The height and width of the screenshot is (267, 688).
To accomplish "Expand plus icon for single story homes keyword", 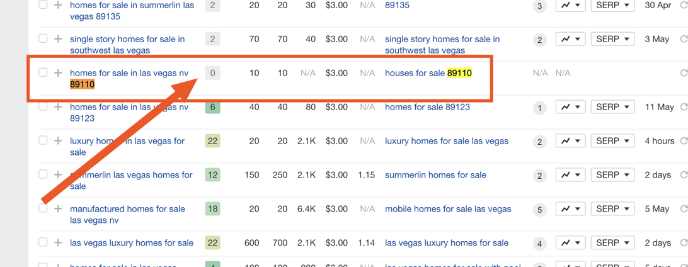I will coord(57,39).
